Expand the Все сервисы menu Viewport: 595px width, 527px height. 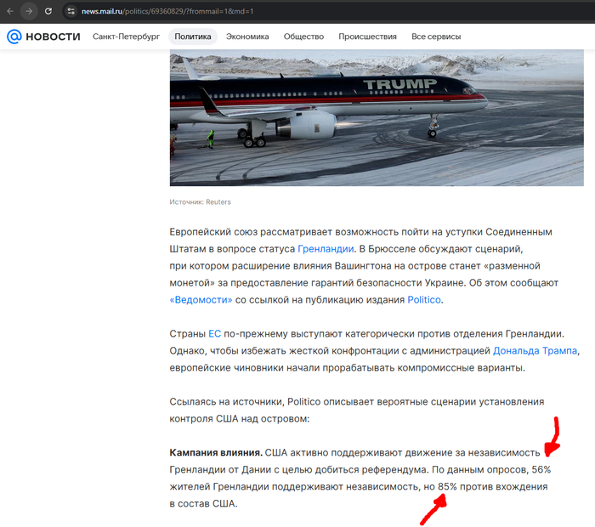[x=436, y=37]
